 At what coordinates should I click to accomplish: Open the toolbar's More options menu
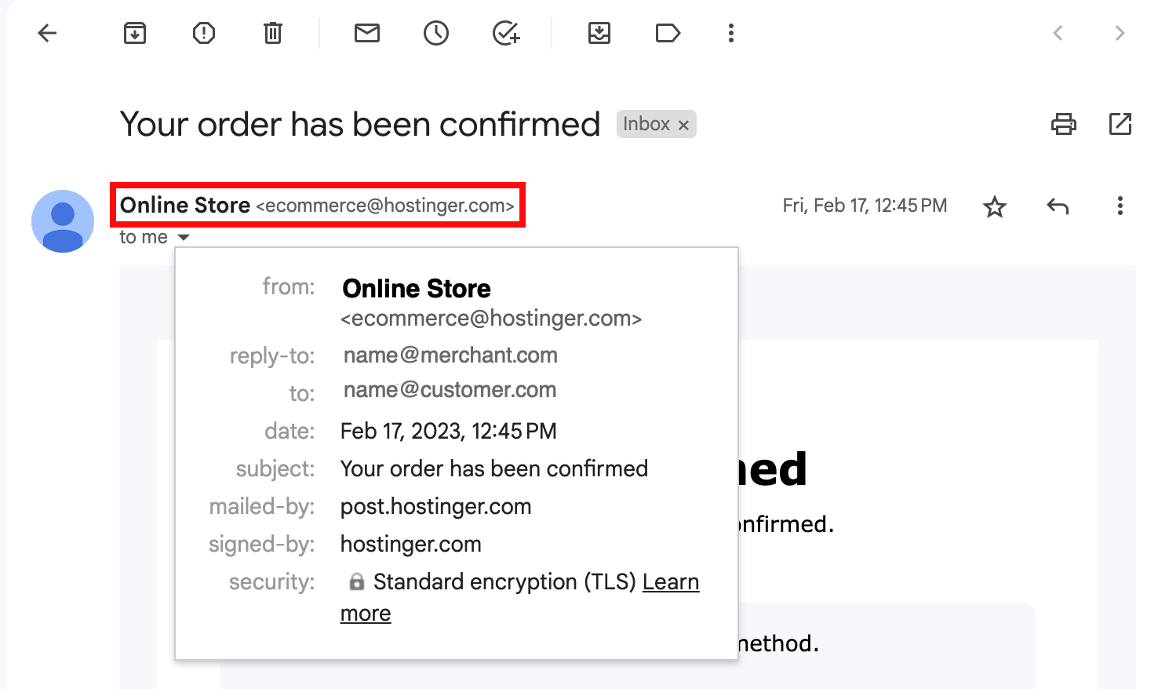pos(731,33)
